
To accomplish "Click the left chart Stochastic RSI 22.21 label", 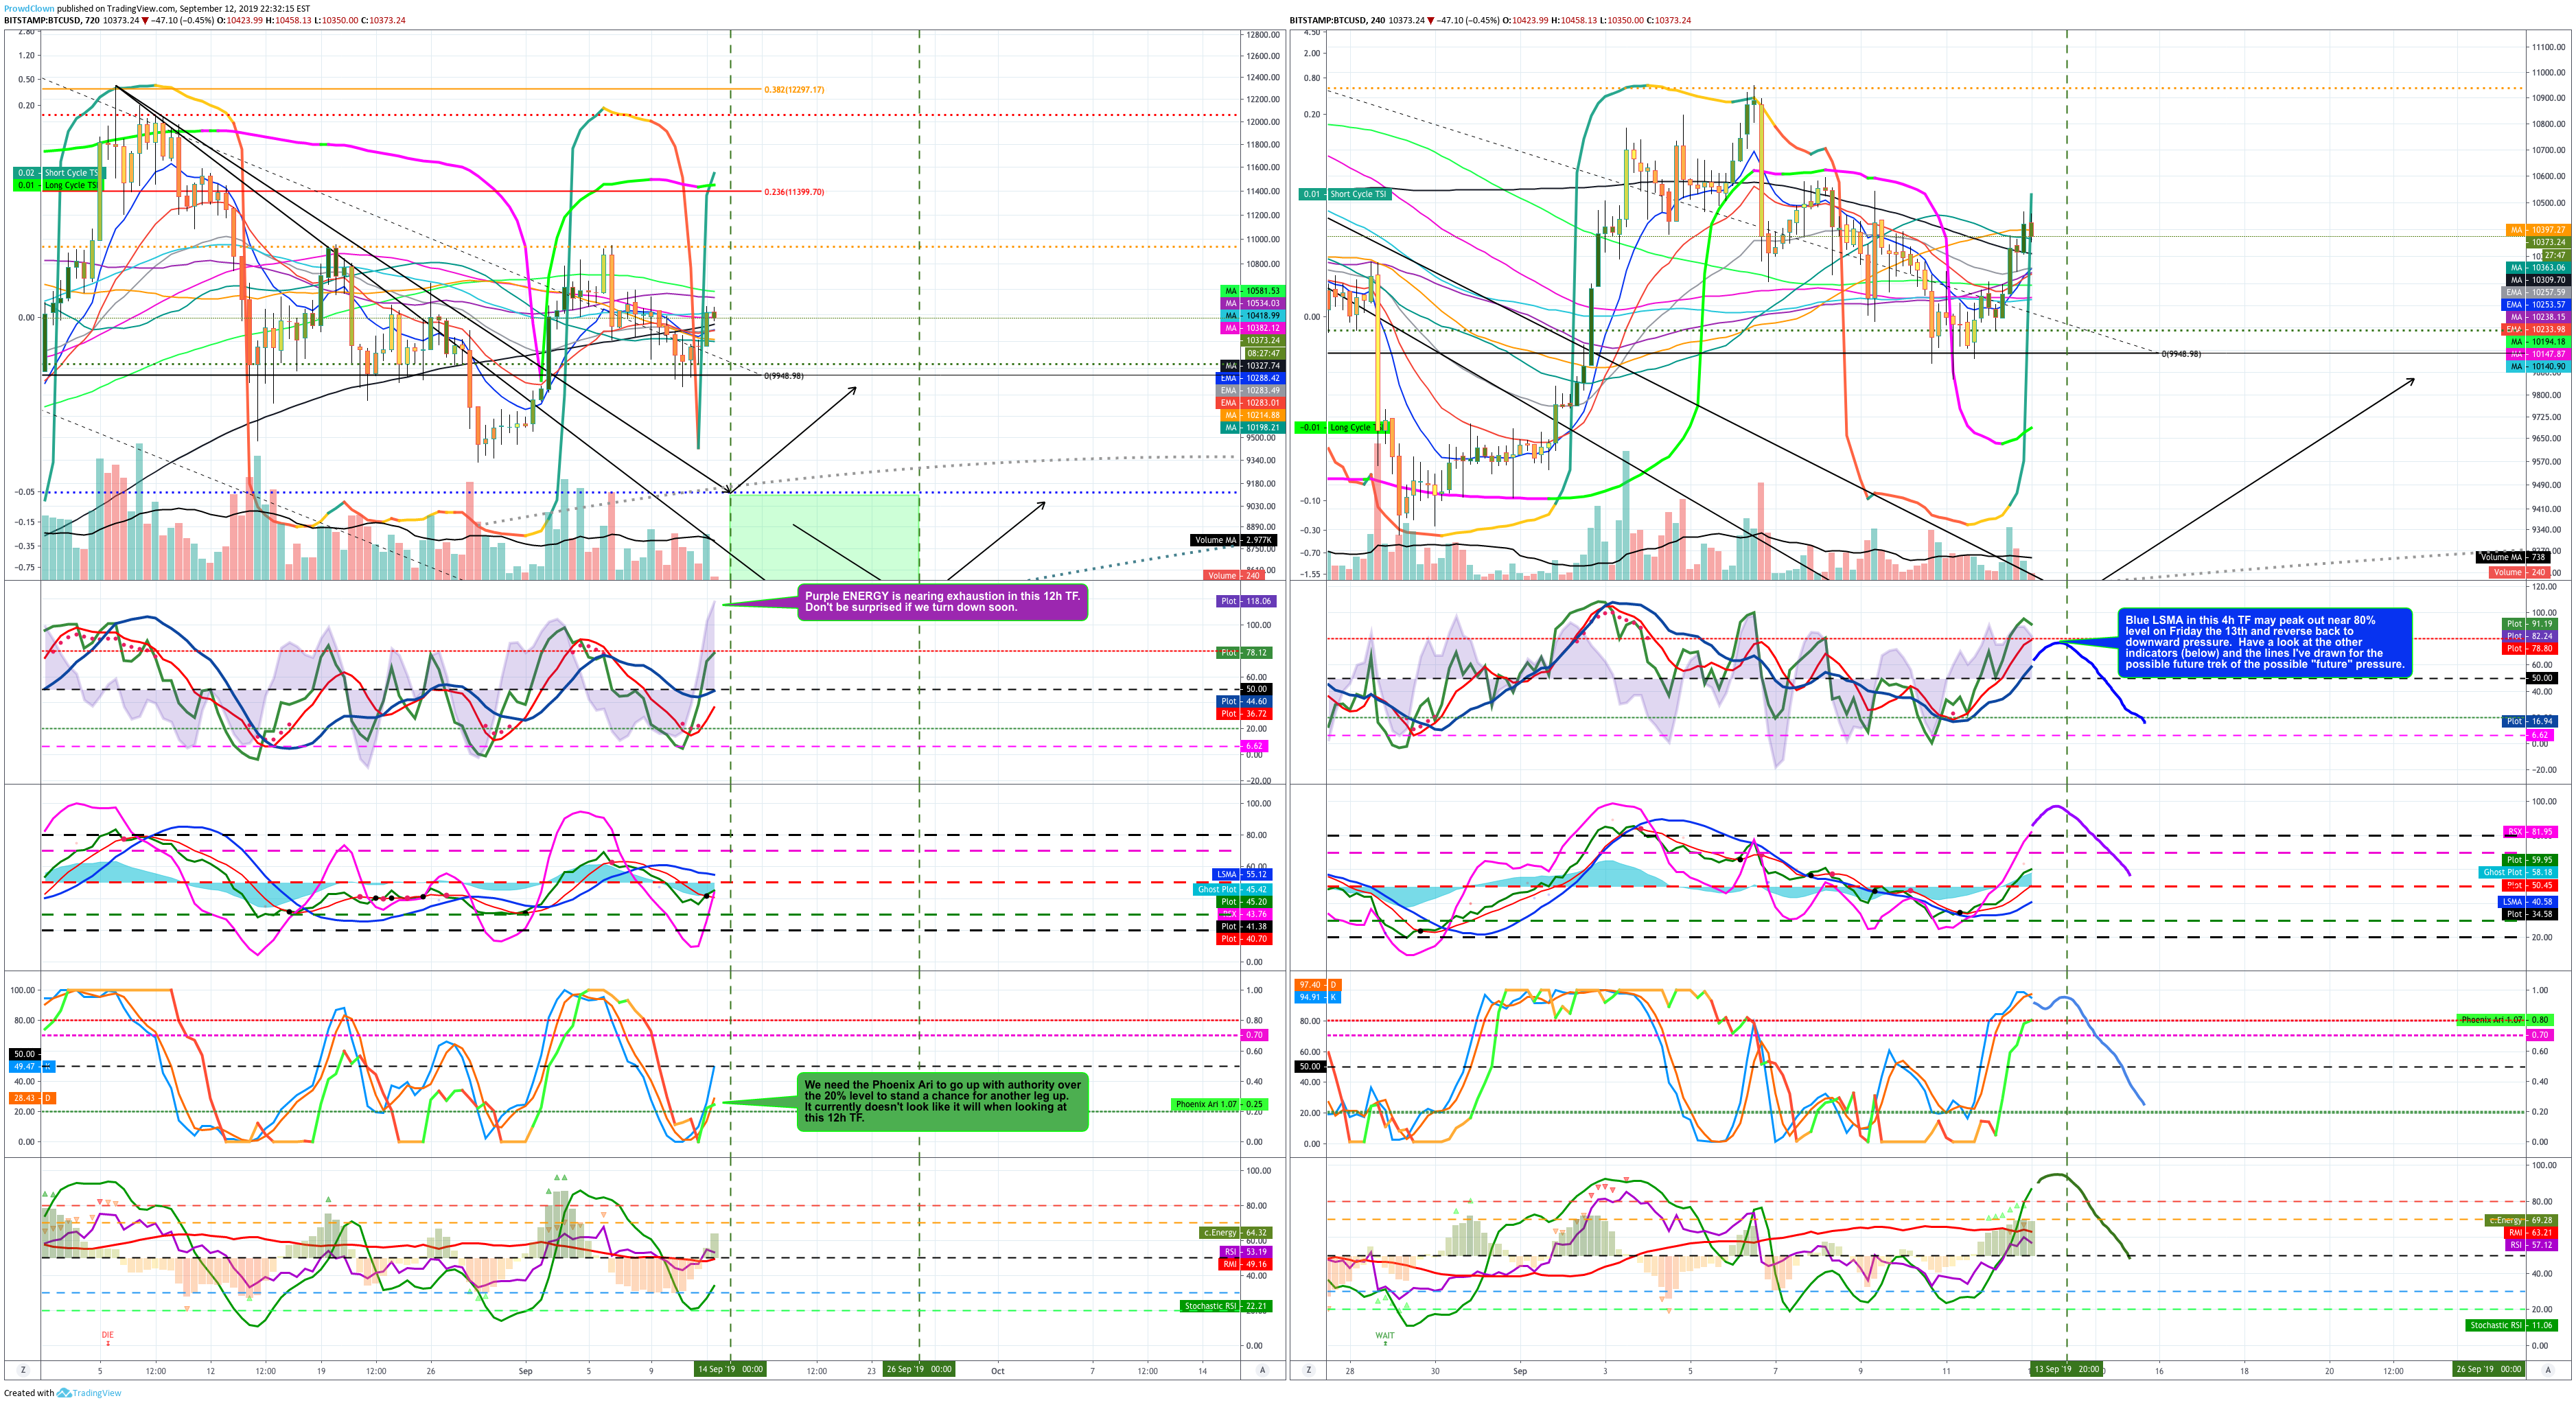I will (x=1225, y=1306).
